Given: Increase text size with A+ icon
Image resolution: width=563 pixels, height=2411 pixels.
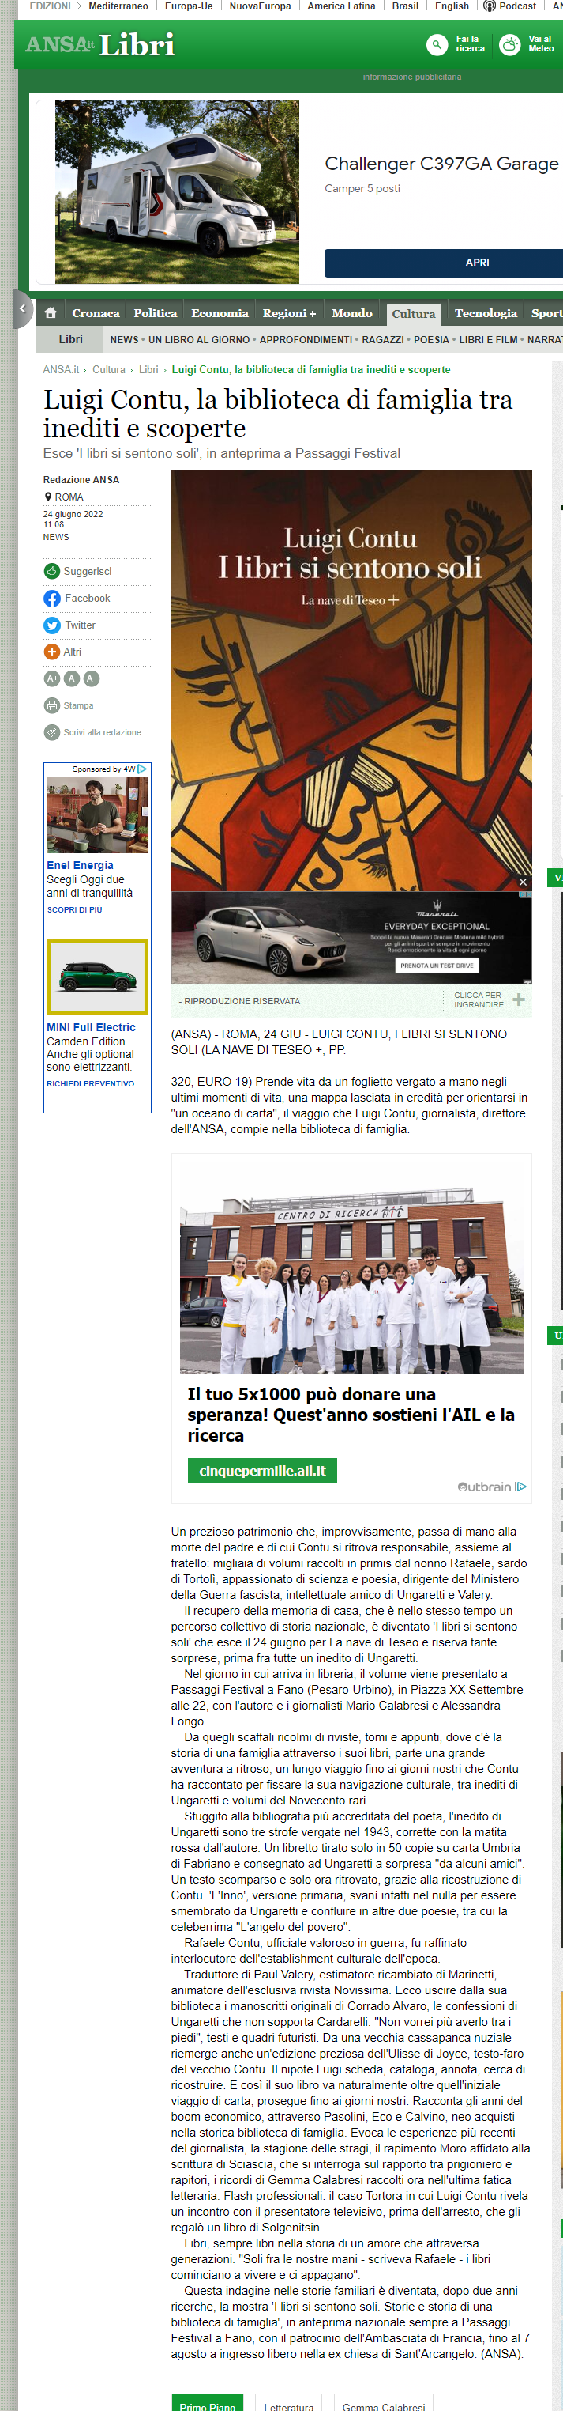Looking at the screenshot, I should (x=52, y=678).
